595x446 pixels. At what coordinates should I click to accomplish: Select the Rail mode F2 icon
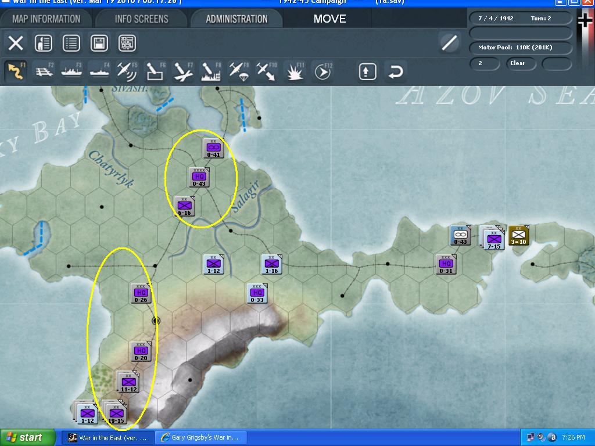[x=44, y=71]
